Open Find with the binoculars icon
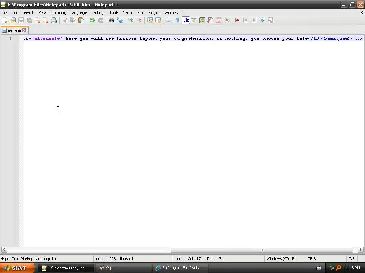 (112, 20)
